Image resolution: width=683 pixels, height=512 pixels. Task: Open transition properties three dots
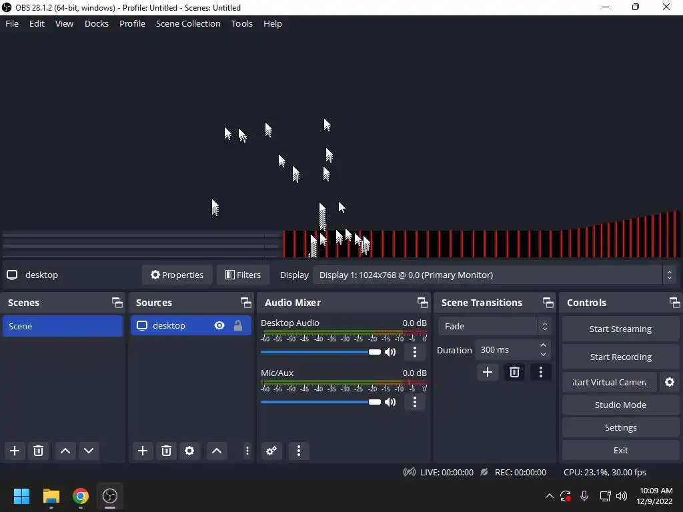[x=540, y=372]
